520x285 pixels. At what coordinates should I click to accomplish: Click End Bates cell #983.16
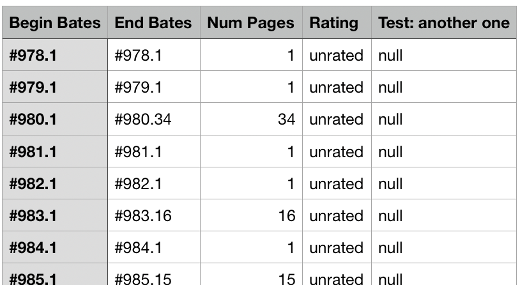(x=154, y=215)
